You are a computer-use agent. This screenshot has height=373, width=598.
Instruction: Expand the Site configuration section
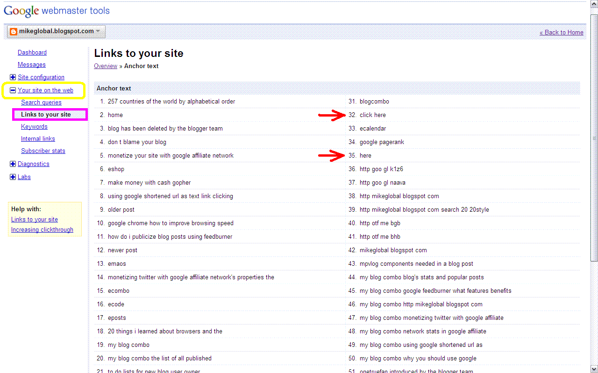tap(13, 77)
